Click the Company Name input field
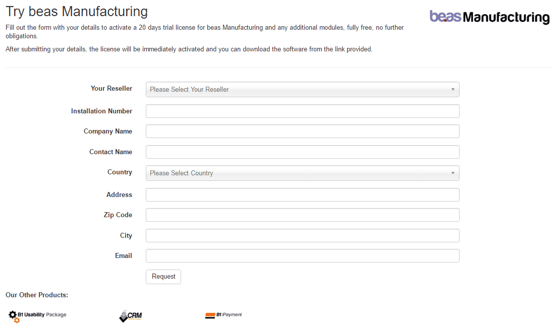 (302, 131)
